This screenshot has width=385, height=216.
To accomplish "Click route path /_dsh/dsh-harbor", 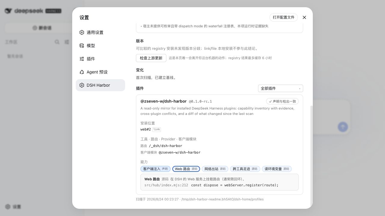I will click(x=165, y=146).
